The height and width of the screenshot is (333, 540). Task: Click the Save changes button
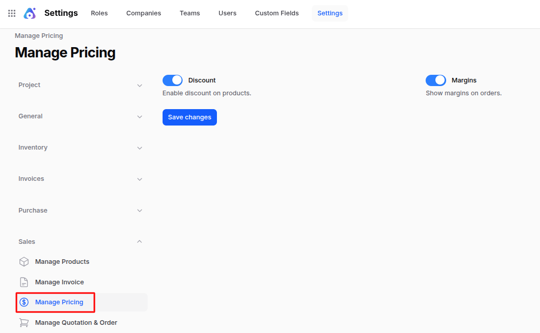(189, 117)
